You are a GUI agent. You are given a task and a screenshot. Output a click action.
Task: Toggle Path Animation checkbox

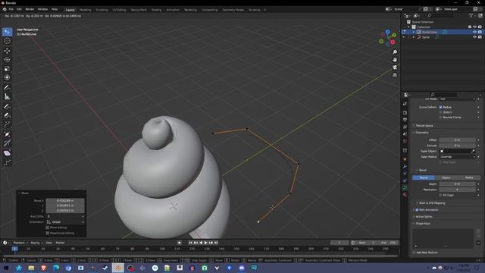(x=417, y=210)
